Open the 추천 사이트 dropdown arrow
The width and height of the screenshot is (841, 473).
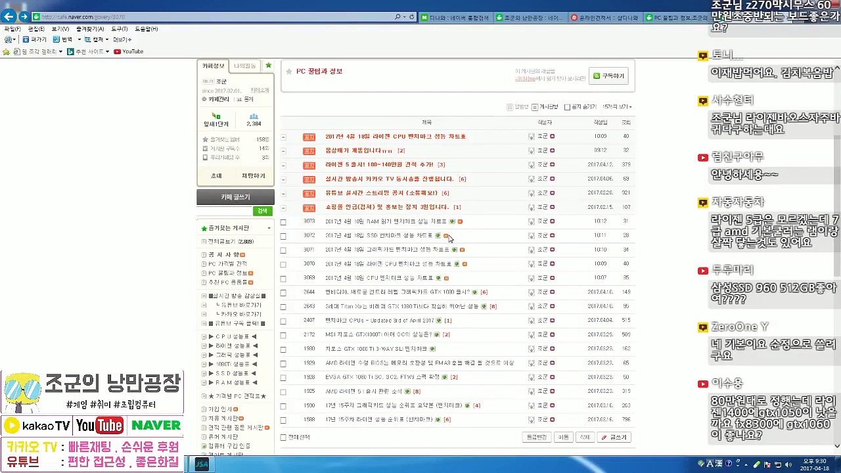[x=109, y=51]
